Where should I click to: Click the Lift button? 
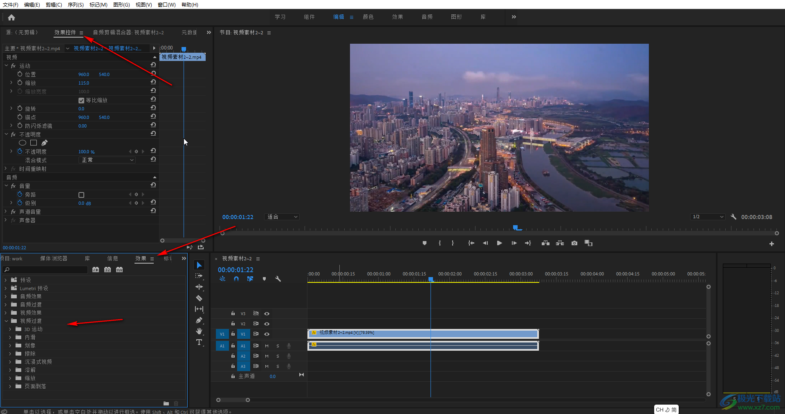pyautogui.click(x=545, y=243)
